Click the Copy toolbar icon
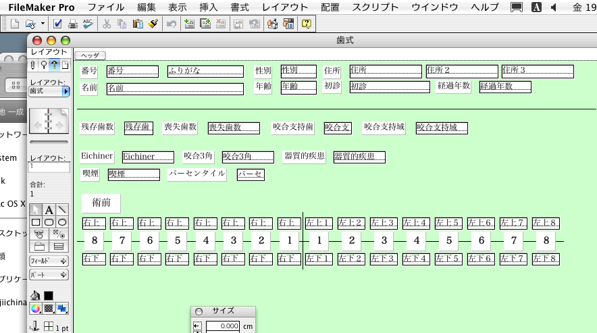The height and width of the screenshot is (333, 597). point(122,24)
